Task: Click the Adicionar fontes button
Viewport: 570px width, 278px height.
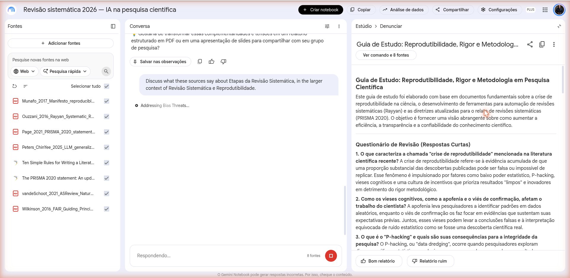Action: click(61, 43)
